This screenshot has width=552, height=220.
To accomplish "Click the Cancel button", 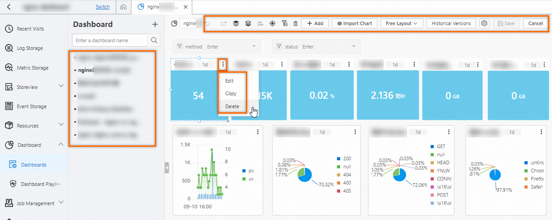I will [536, 23].
